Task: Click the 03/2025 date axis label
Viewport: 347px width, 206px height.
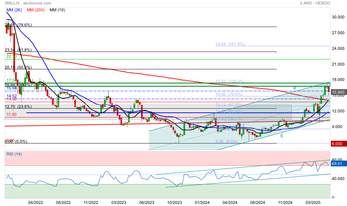Action: pyautogui.click(x=313, y=203)
